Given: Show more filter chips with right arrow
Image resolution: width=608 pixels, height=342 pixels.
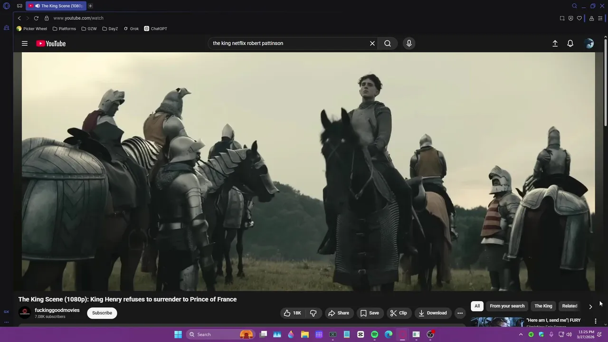Looking at the screenshot, I should pyautogui.click(x=590, y=306).
